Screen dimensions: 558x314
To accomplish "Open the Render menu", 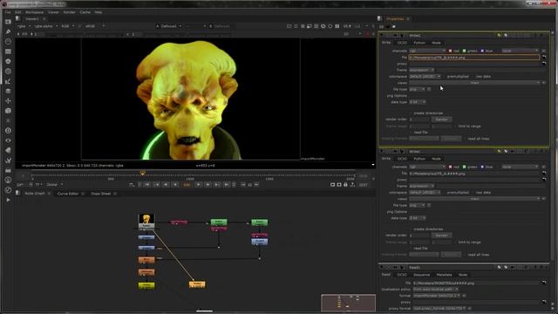I will click(x=69, y=12).
